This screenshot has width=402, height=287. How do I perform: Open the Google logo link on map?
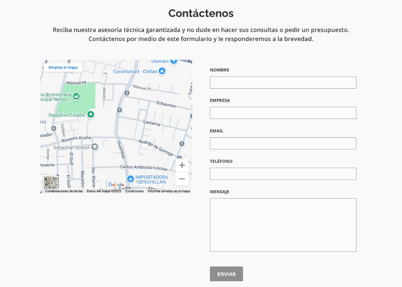click(x=116, y=185)
